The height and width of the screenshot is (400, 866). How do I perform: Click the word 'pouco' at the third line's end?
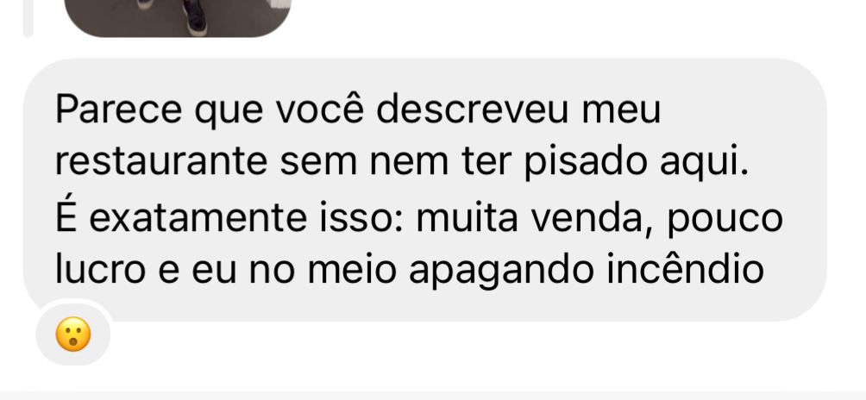725,221
